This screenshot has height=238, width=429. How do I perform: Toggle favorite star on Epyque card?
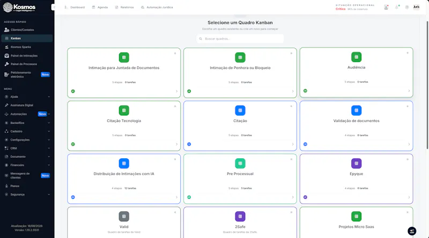coord(408,159)
